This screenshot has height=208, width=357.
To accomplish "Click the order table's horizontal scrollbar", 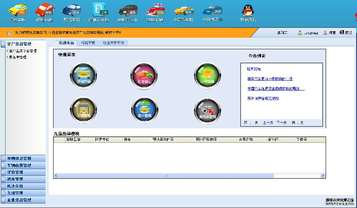I will point(189,175).
